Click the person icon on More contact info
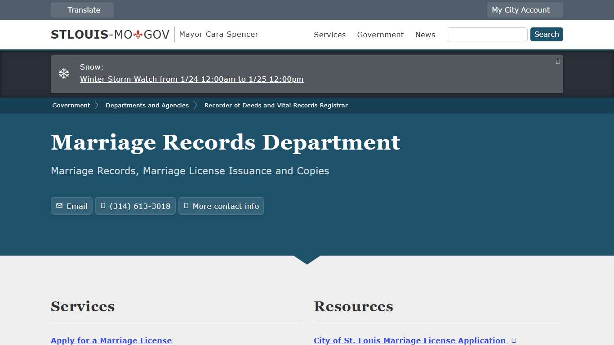614x345 pixels. (x=186, y=206)
